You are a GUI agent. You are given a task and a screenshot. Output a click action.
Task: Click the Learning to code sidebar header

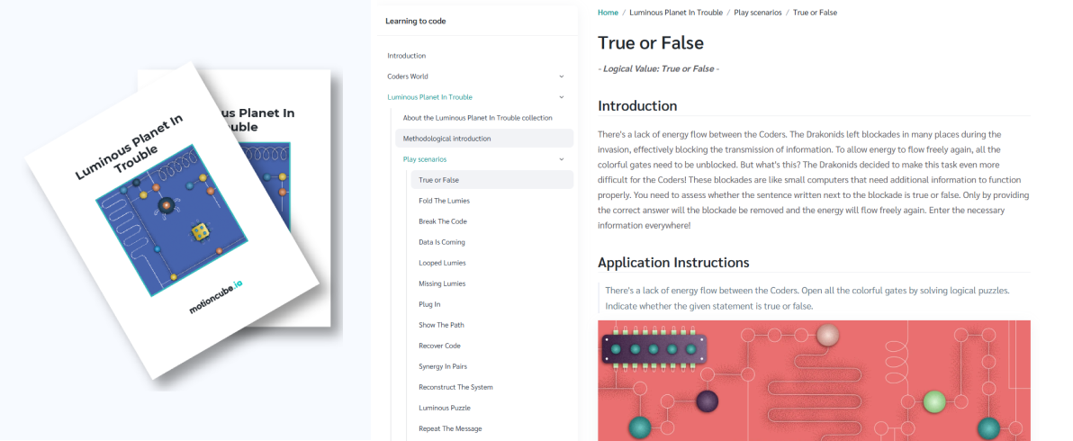[x=415, y=22]
